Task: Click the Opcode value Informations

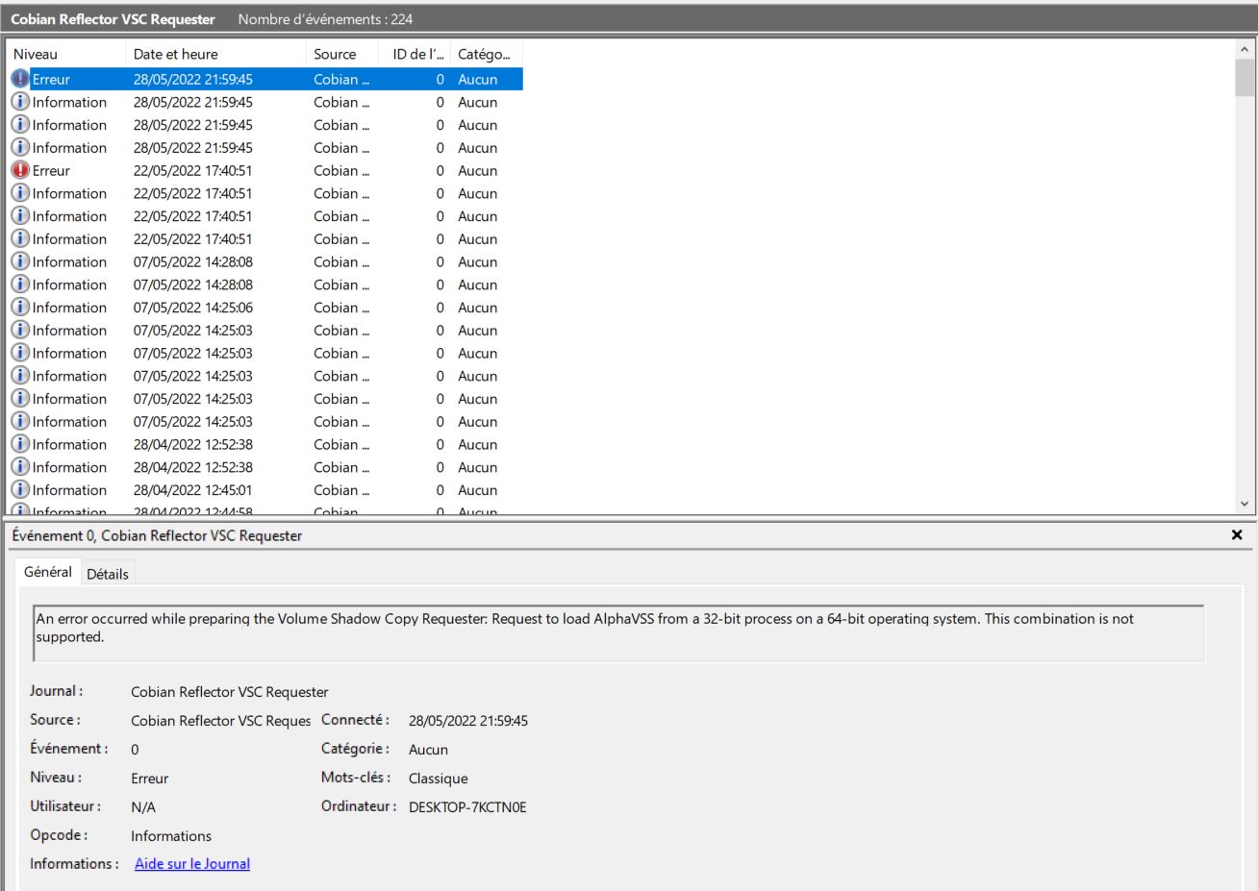Action: (x=171, y=835)
